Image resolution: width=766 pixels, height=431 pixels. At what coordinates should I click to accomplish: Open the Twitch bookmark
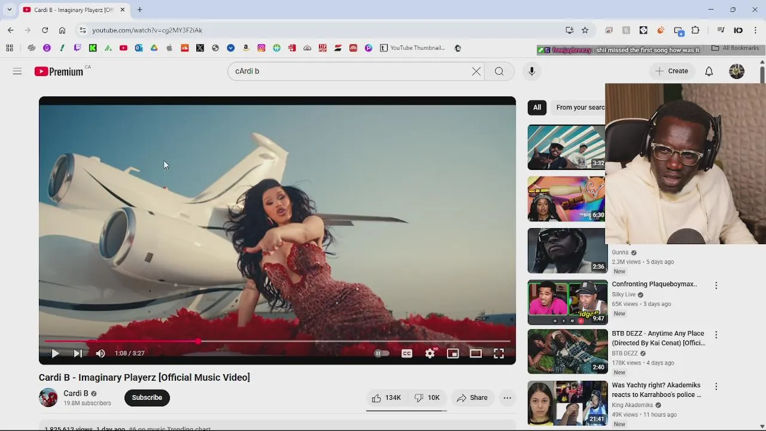(77, 48)
